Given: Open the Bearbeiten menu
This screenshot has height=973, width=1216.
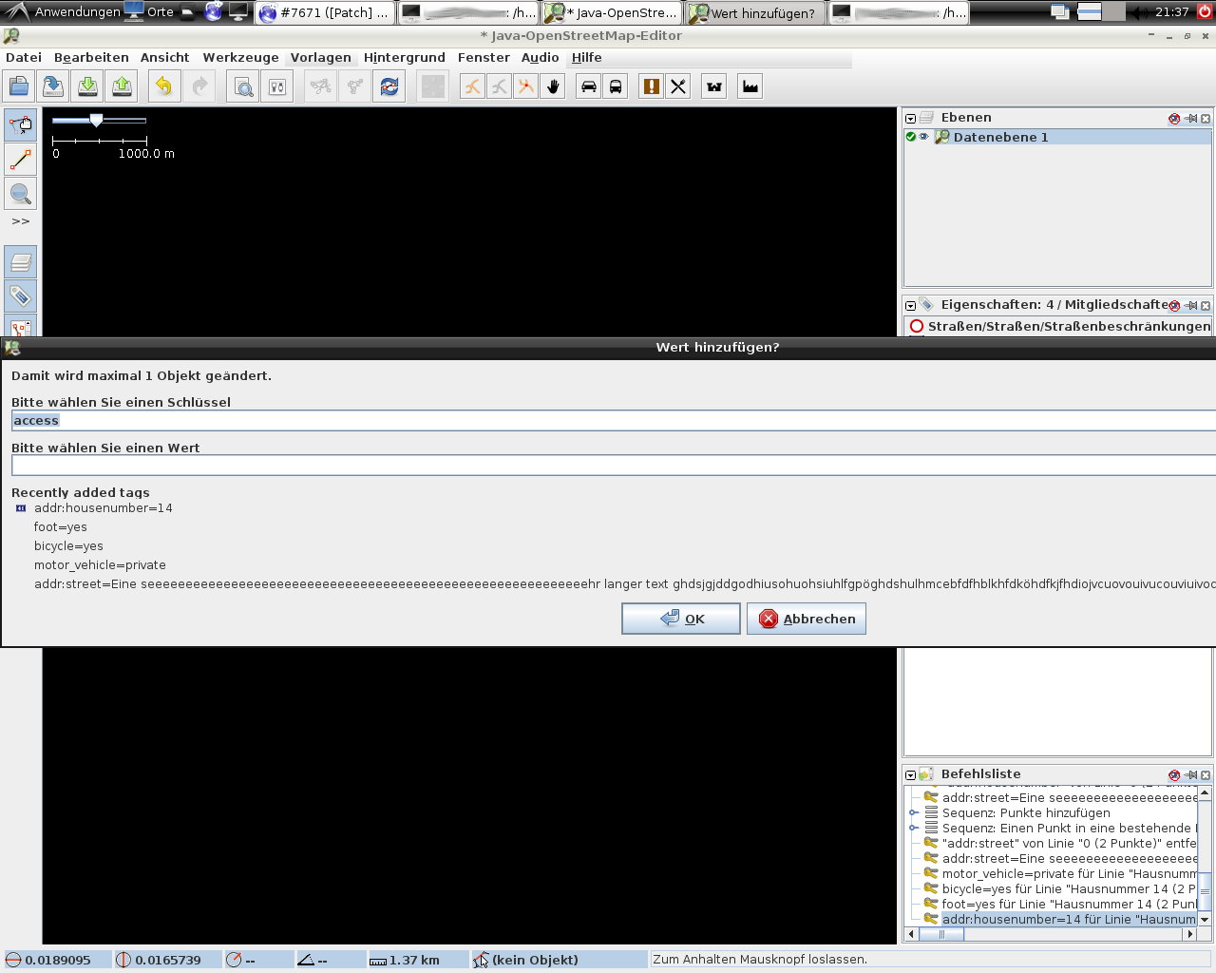Looking at the screenshot, I should click(91, 58).
